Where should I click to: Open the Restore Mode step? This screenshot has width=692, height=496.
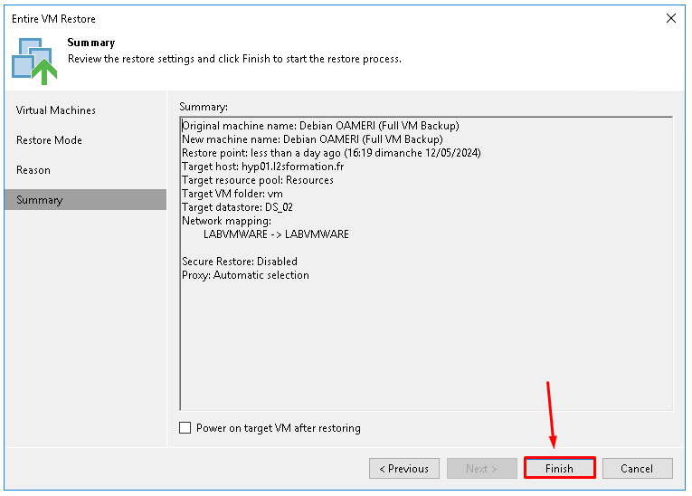49,140
